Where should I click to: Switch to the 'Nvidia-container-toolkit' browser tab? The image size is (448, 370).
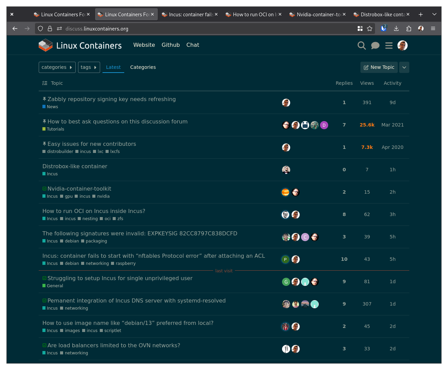[317, 15]
